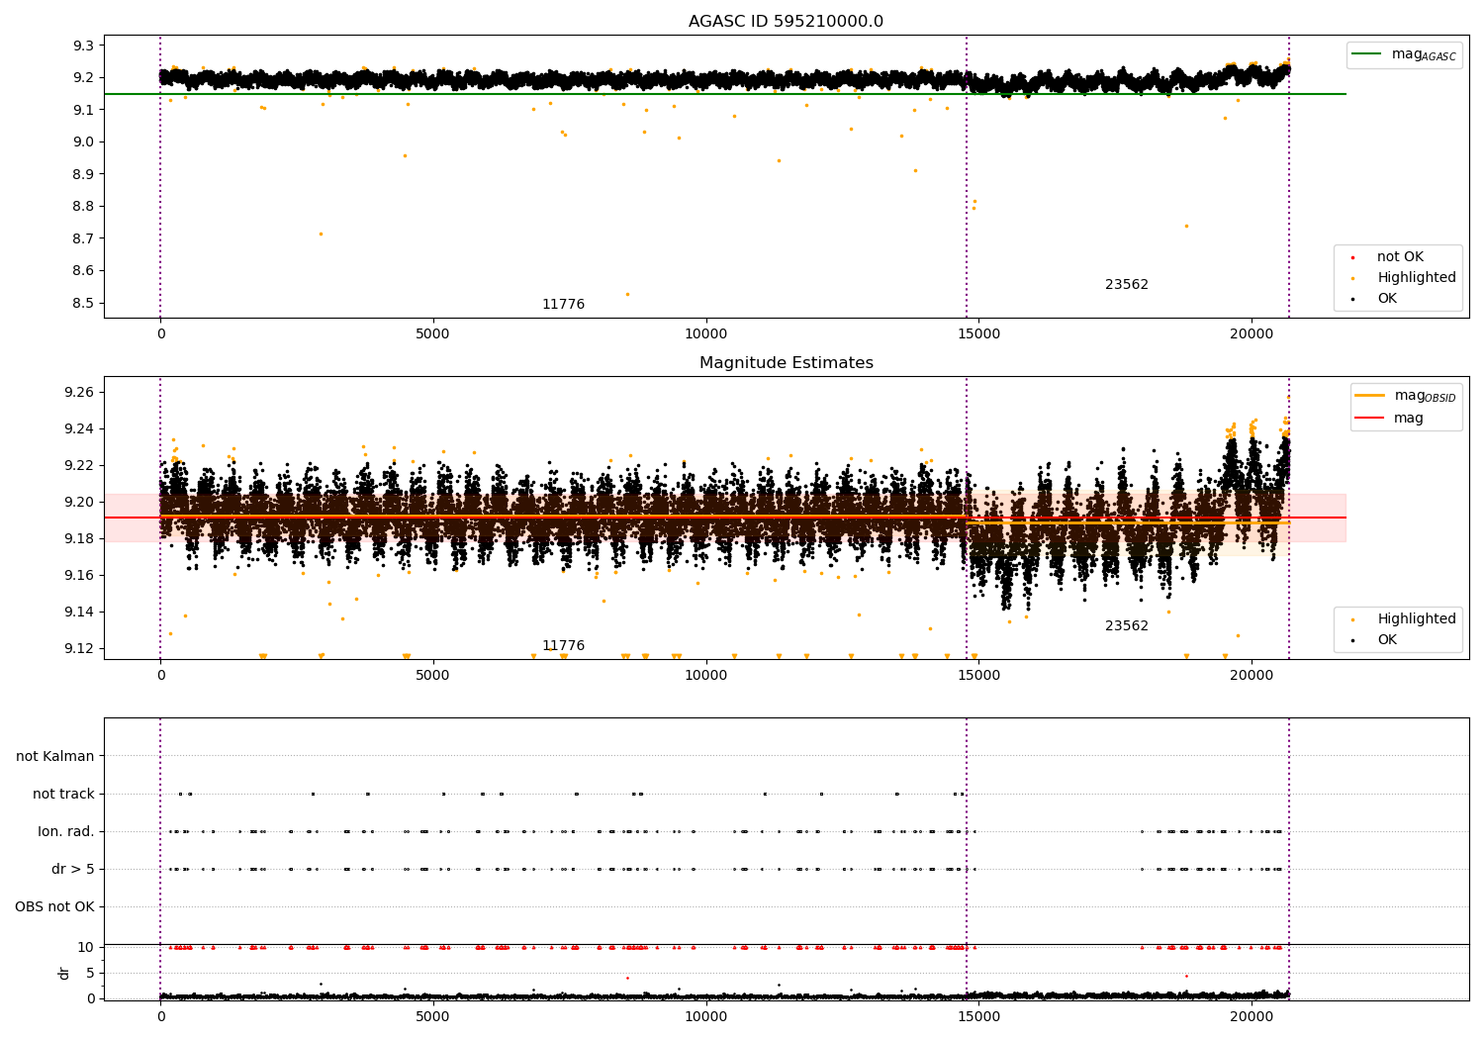Viewport: 1484px width, 1039px height.
Task: Click x-axis tick "5000" under top plot
Action: pos(433,334)
